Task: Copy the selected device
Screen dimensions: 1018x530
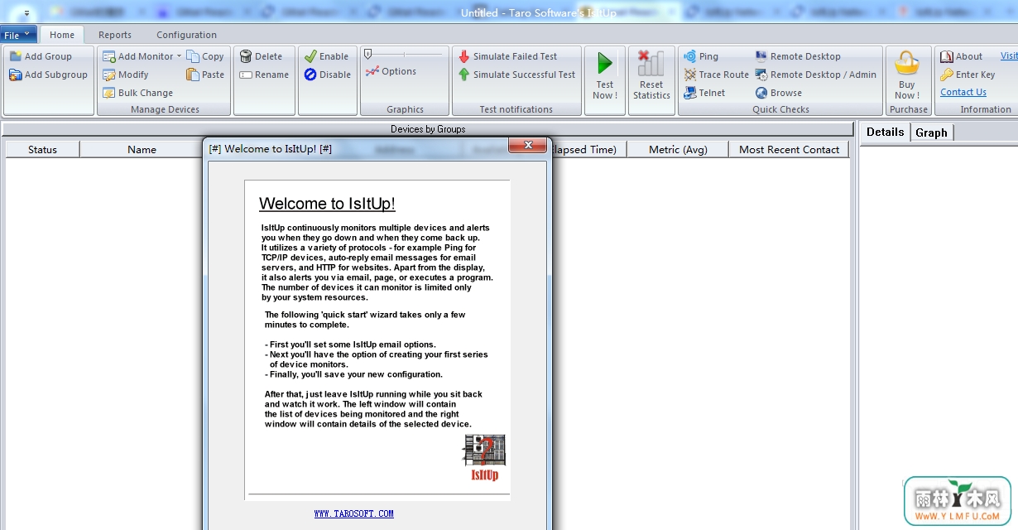Action: pyautogui.click(x=205, y=56)
